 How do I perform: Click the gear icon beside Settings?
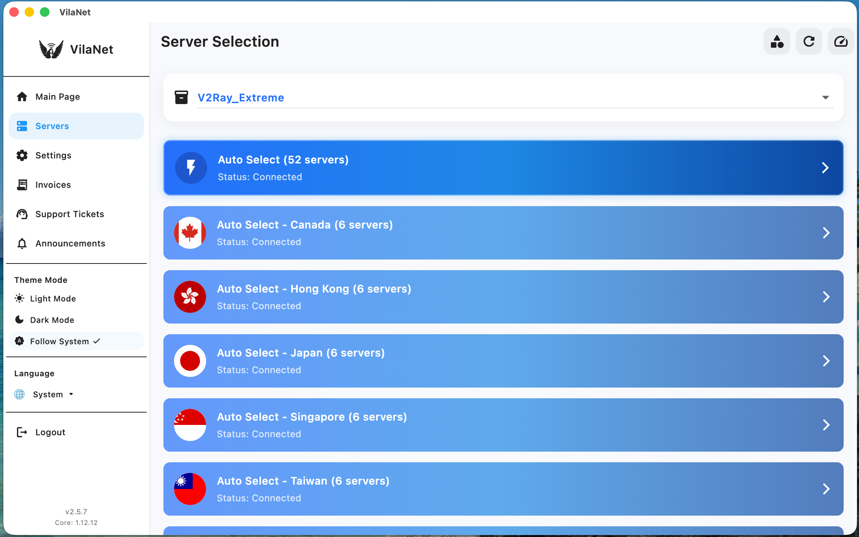22,155
